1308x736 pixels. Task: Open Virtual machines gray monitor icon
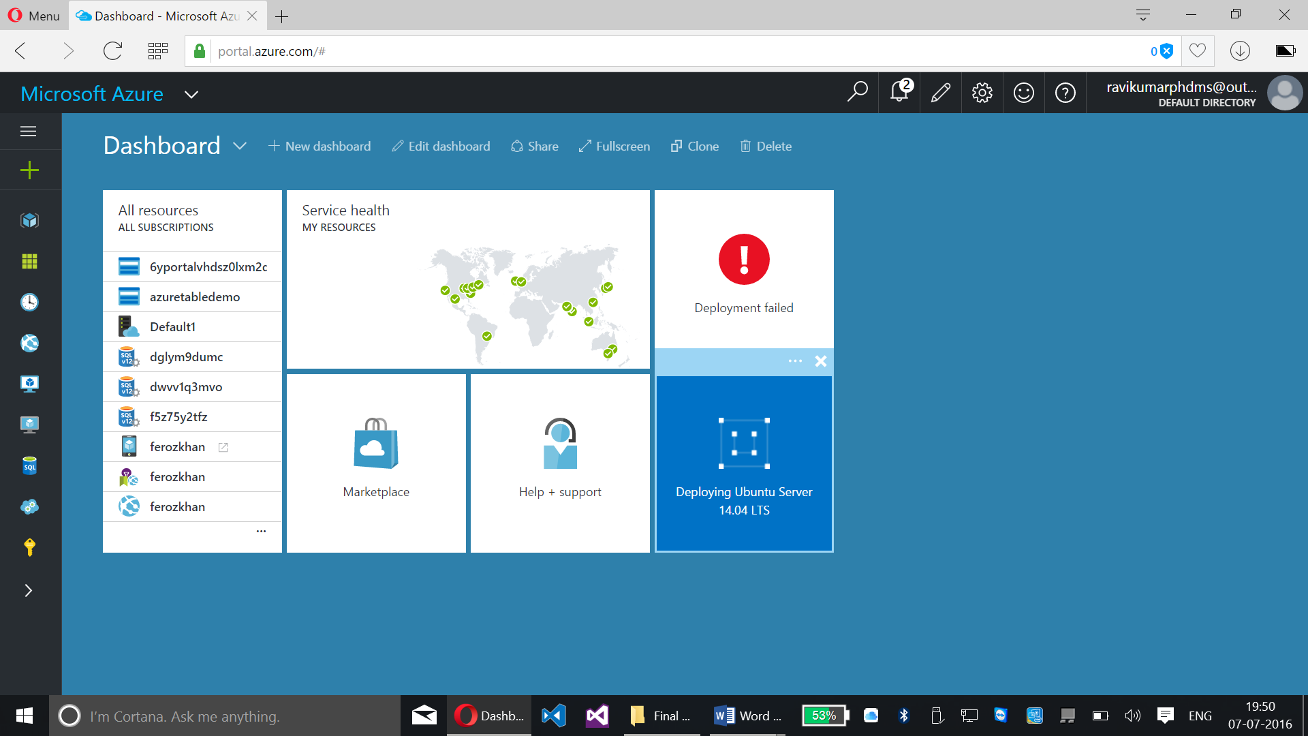pos(29,425)
